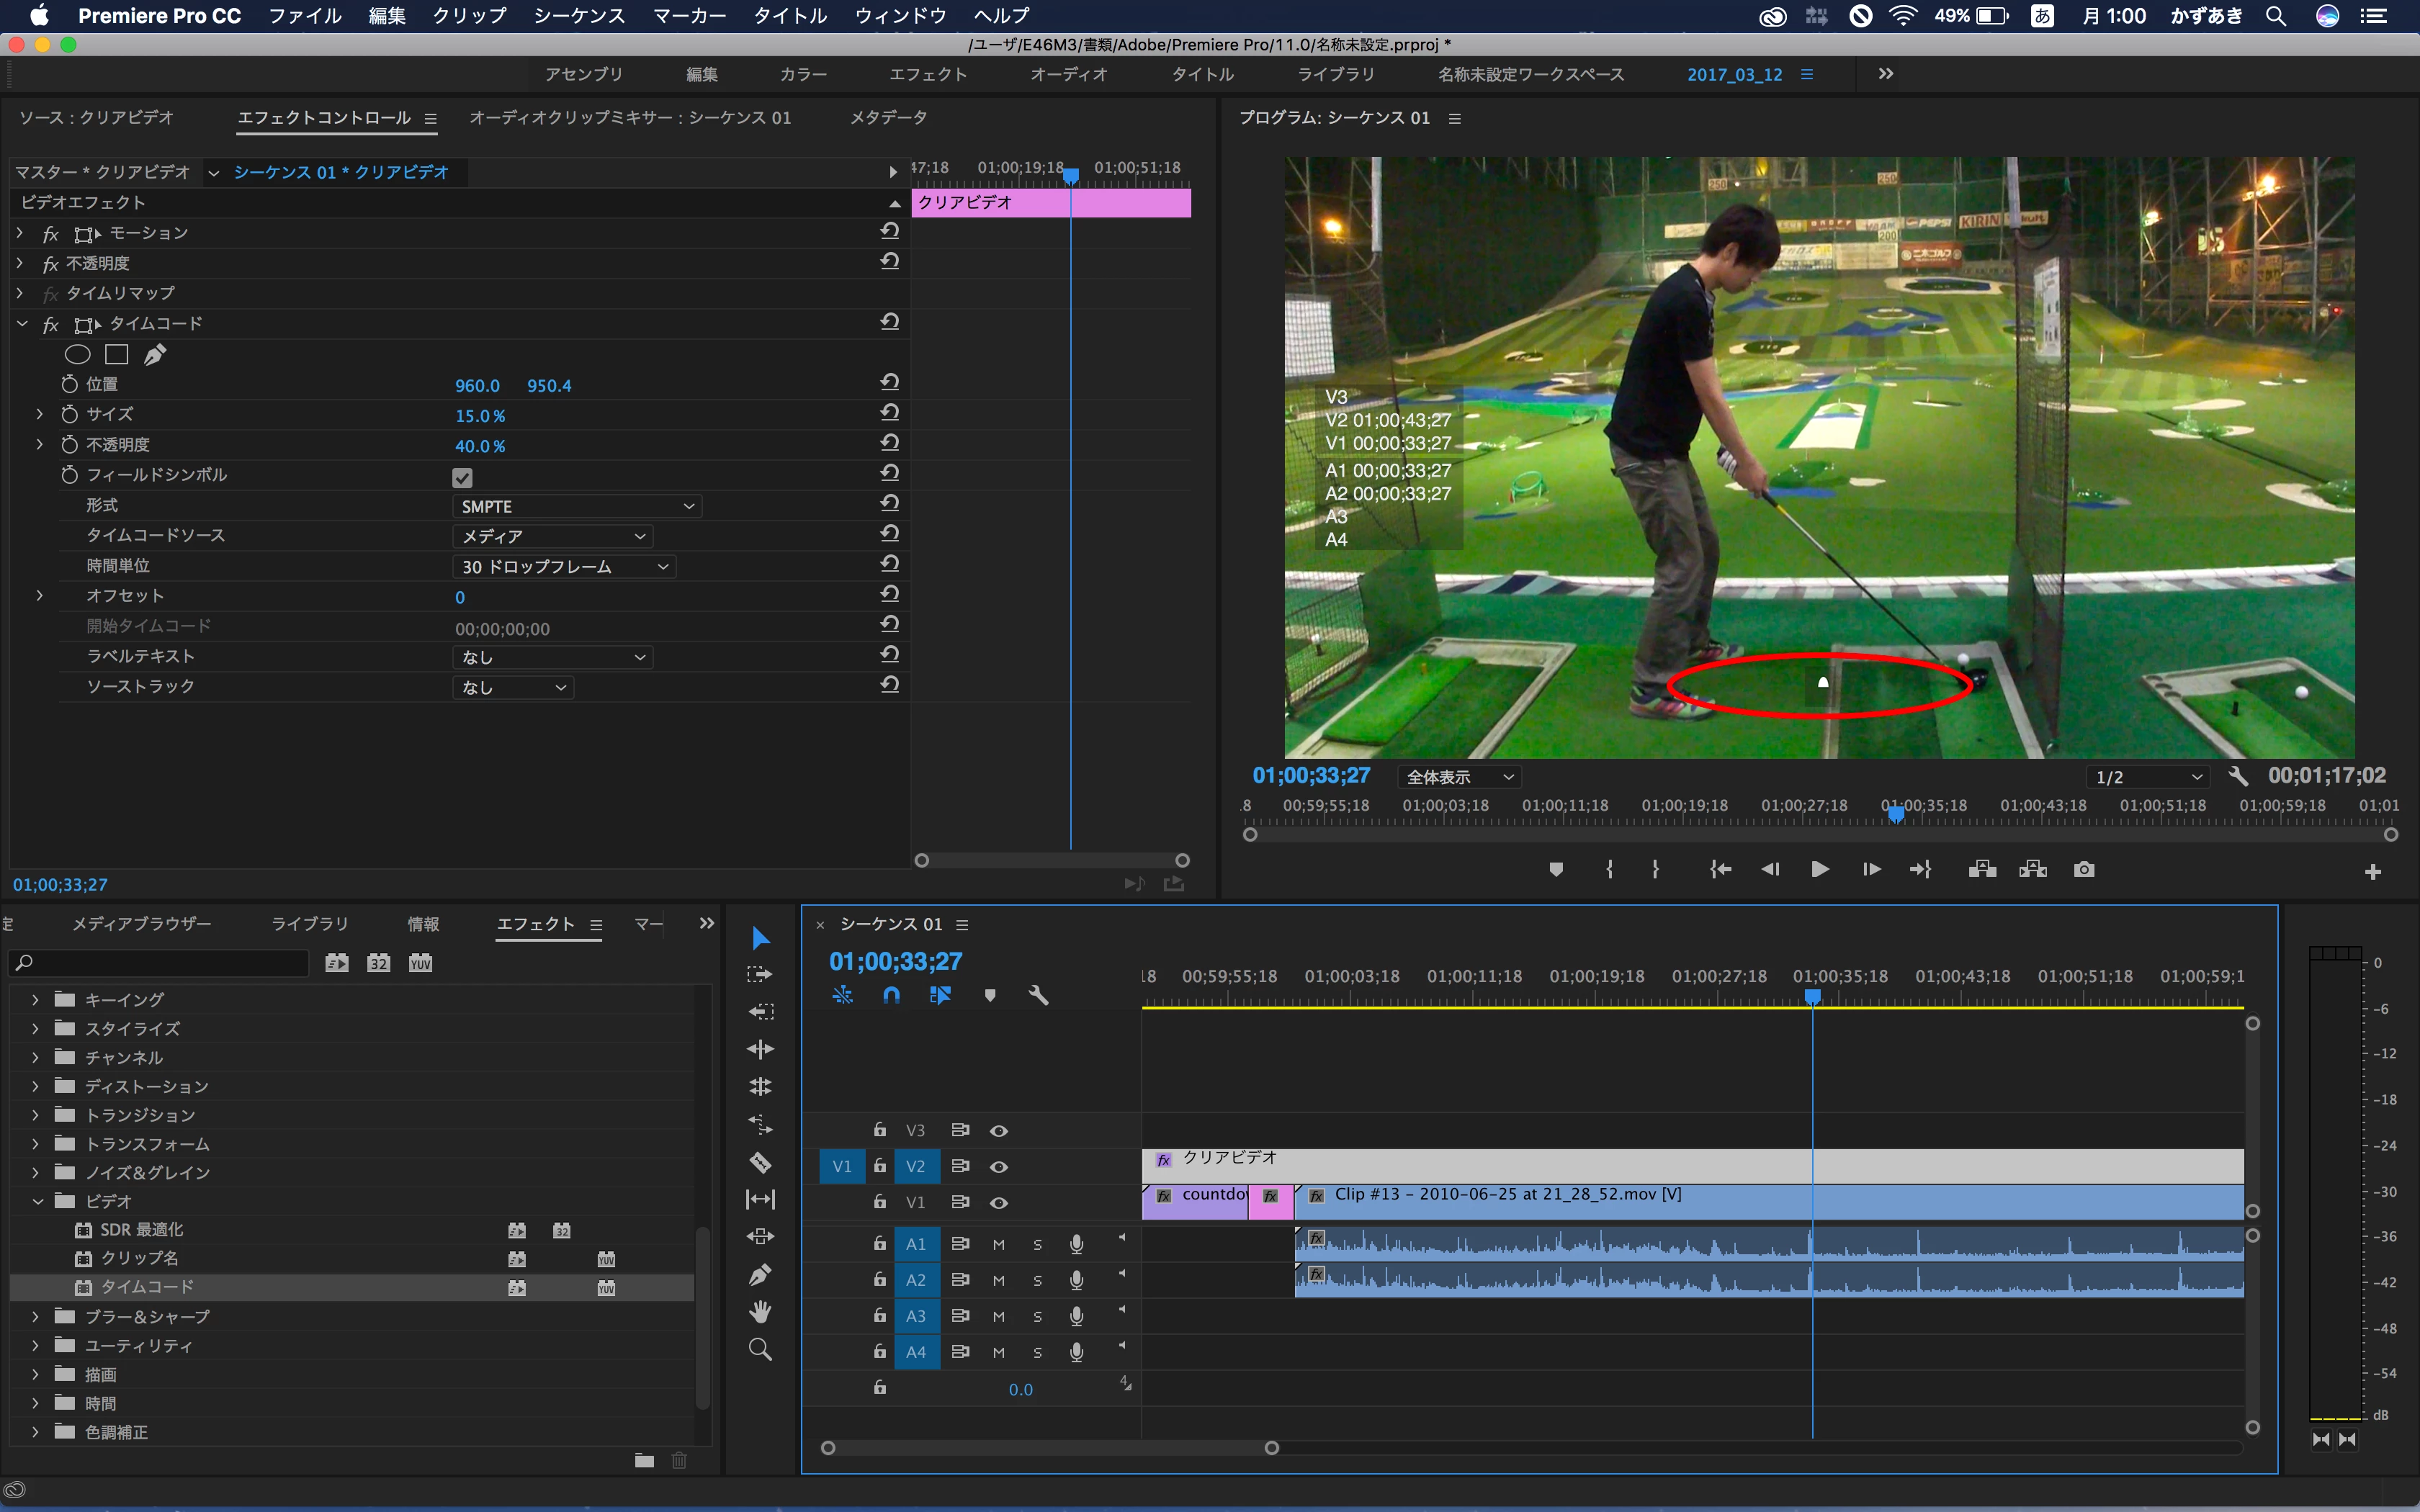The image size is (2420, 1512).
Task: Mute the A1 audio track
Action: (x=998, y=1244)
